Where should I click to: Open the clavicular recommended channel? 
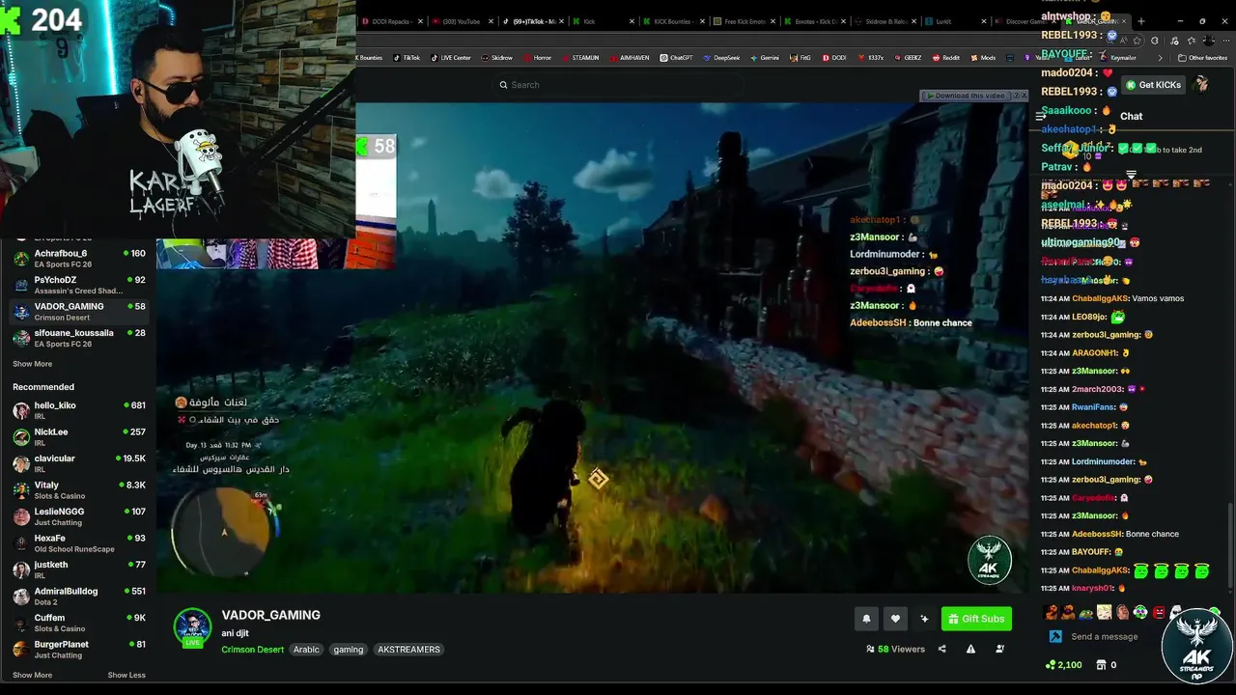coord(77,463)
